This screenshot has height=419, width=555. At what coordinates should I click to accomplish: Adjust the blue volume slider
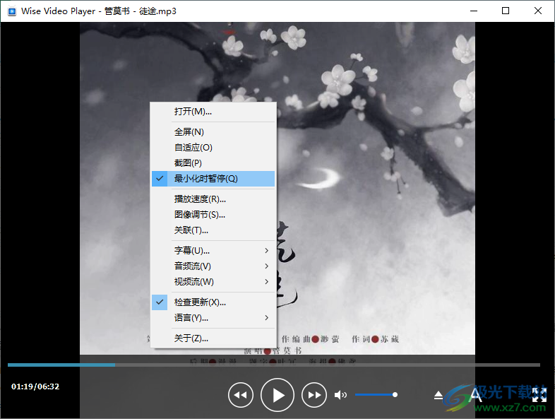(376, 394)
